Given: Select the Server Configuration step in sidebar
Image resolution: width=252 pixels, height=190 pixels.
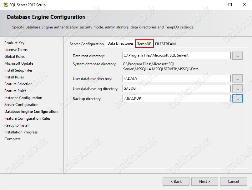Looking at the screenshot, I should [x=21, y=105].
